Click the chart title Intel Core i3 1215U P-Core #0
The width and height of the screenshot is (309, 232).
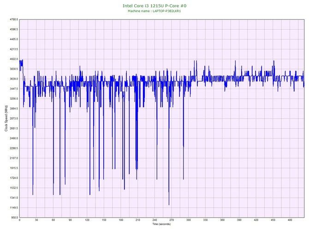(x=154, y=6)
